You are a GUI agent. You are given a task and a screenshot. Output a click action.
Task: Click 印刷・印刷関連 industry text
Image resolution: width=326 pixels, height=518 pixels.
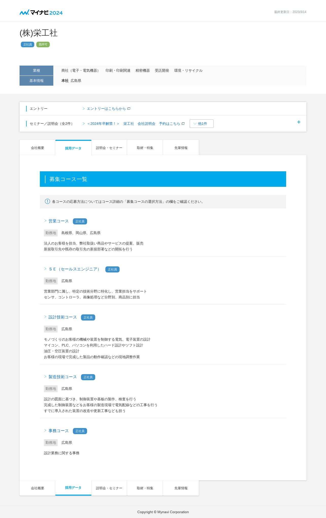click(118, 70)
